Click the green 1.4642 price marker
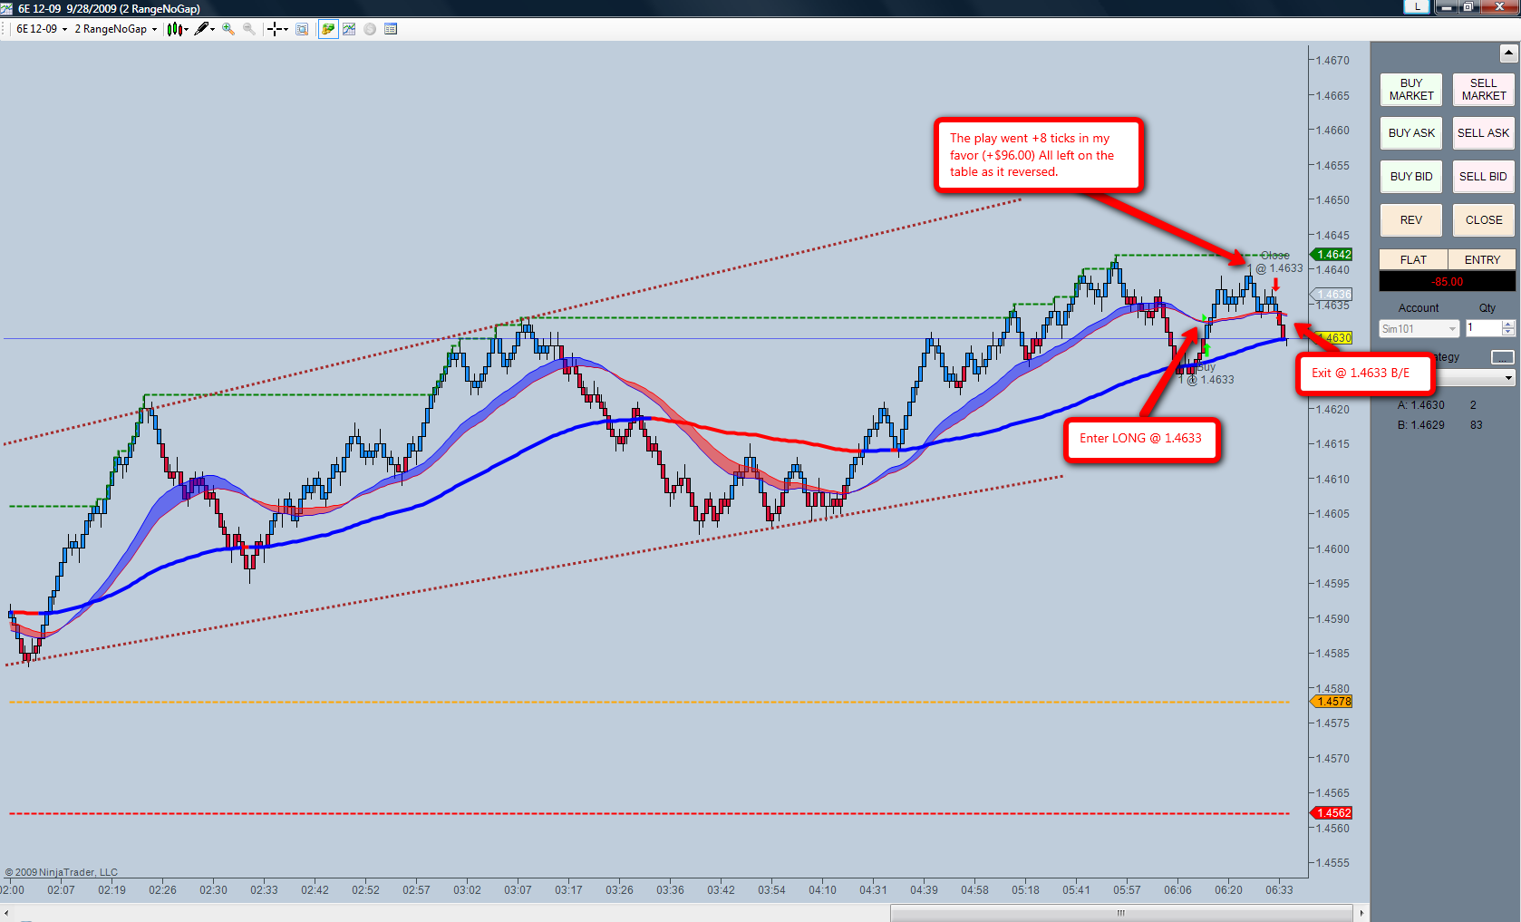Image resolution: width=1521 pixels, height=922 pixels. click(1332, 255)
